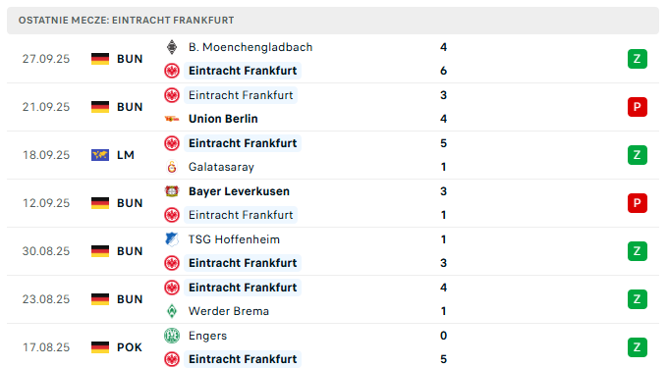Open the B. Moenchengladbach team link
668x368 pixels.
tap(250, 47)
